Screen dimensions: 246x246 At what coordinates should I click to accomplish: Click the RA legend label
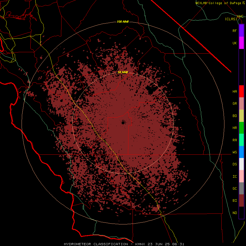tap(235, 140)
